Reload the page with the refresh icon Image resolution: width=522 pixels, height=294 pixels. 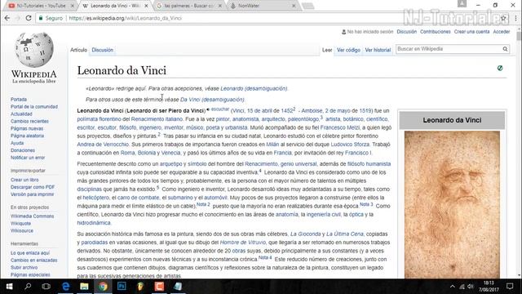pos(29,18)
